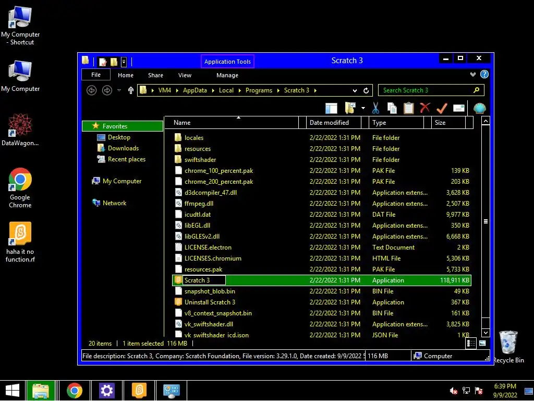Screen dimensions: 534x401
Task: Select Favorites in navigation pane
Action: (x=123, y=126)
